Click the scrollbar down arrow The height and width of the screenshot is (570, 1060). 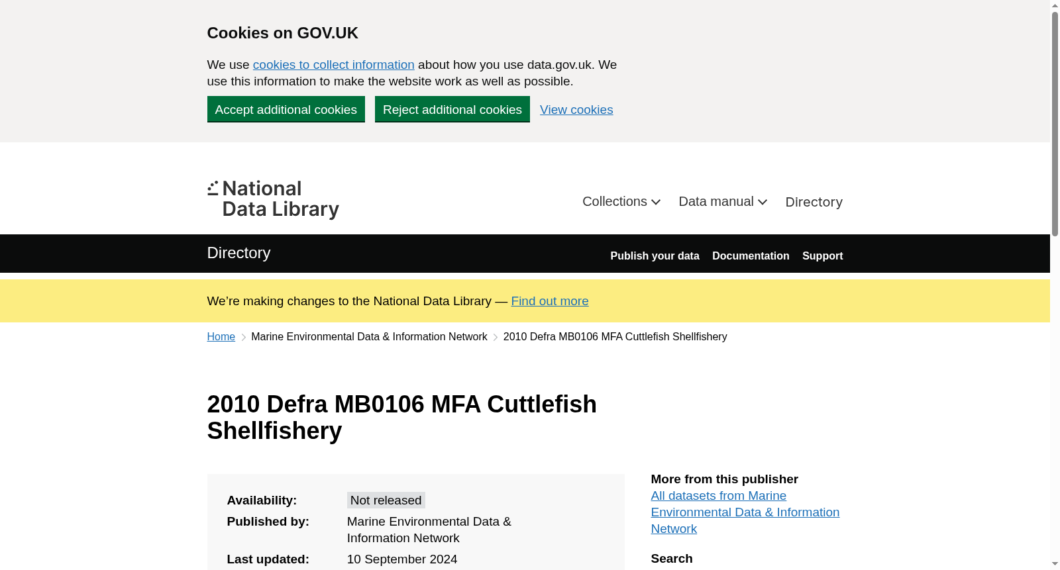tap(1055, 565)
